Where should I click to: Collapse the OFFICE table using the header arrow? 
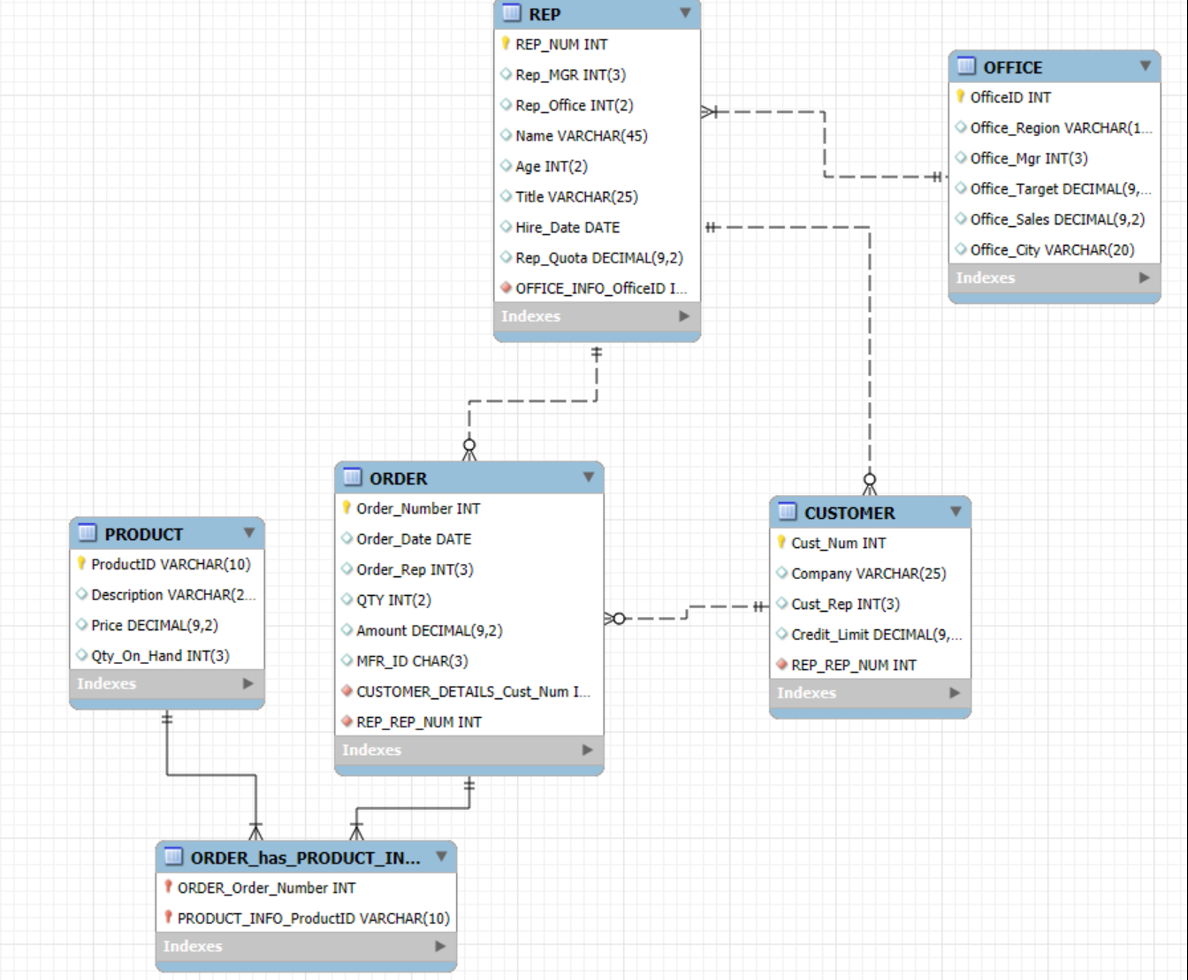(1145, 66)
